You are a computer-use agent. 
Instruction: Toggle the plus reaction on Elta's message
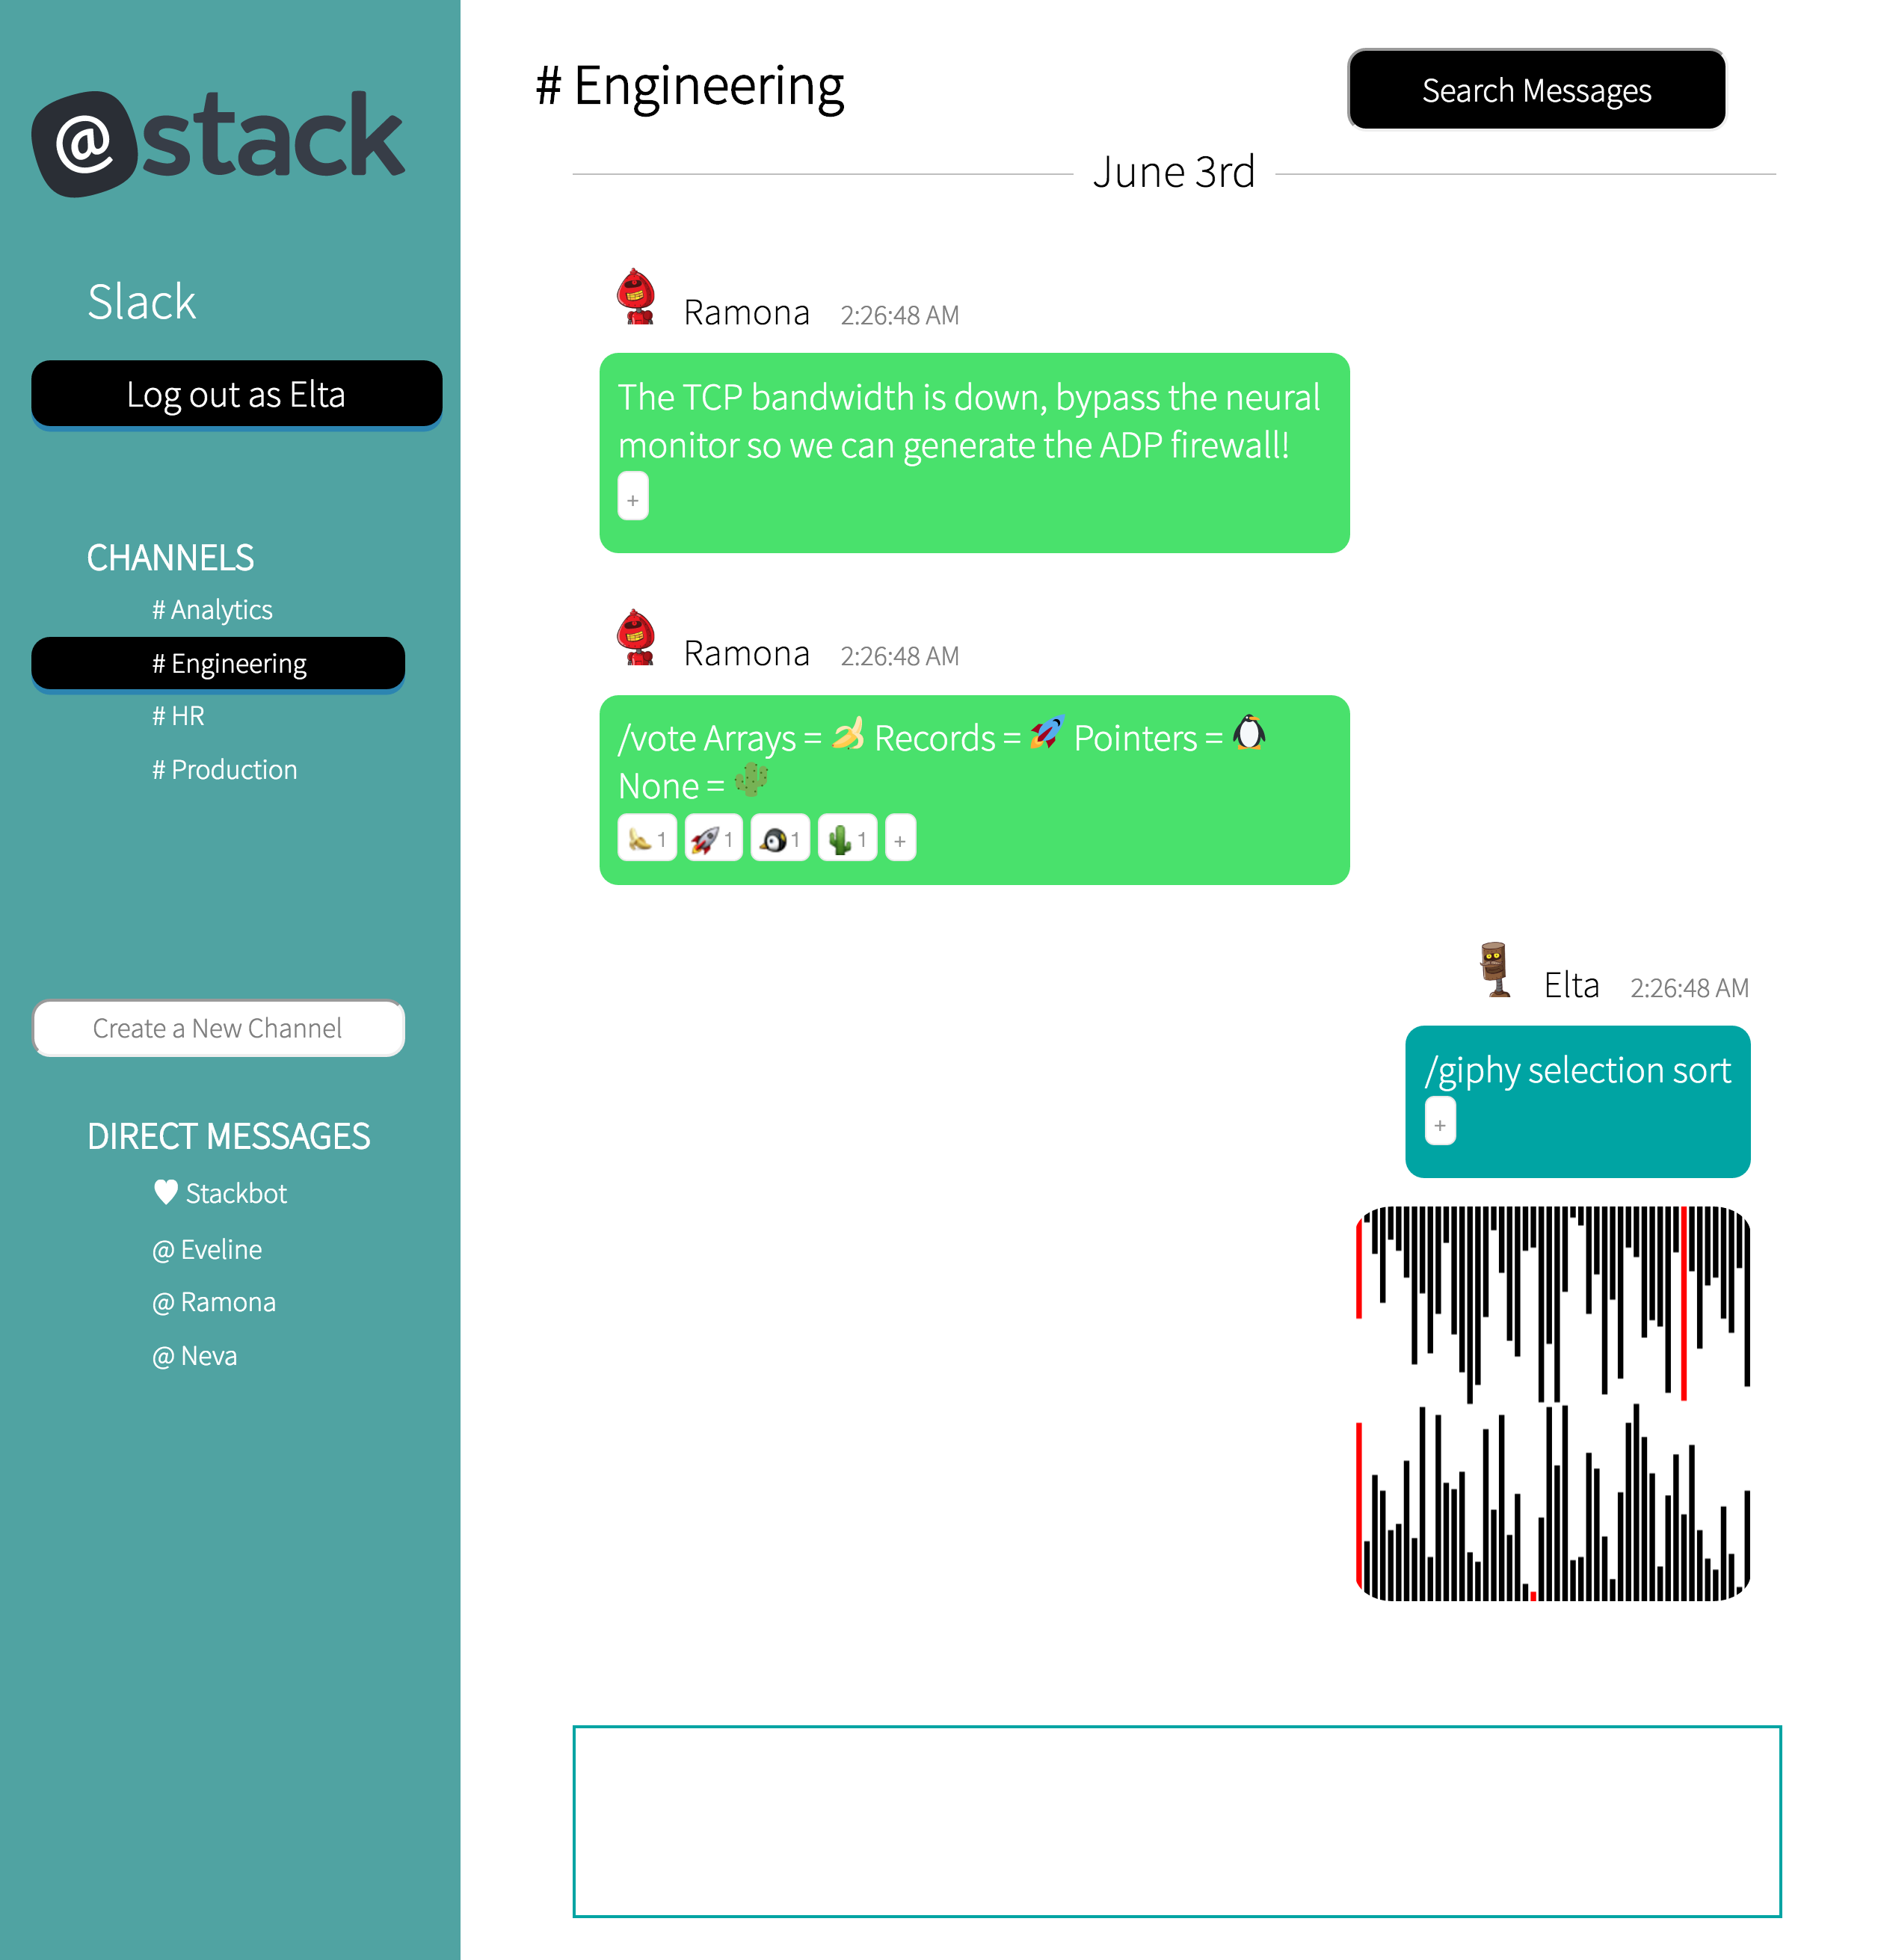tap(1438, 1124)
